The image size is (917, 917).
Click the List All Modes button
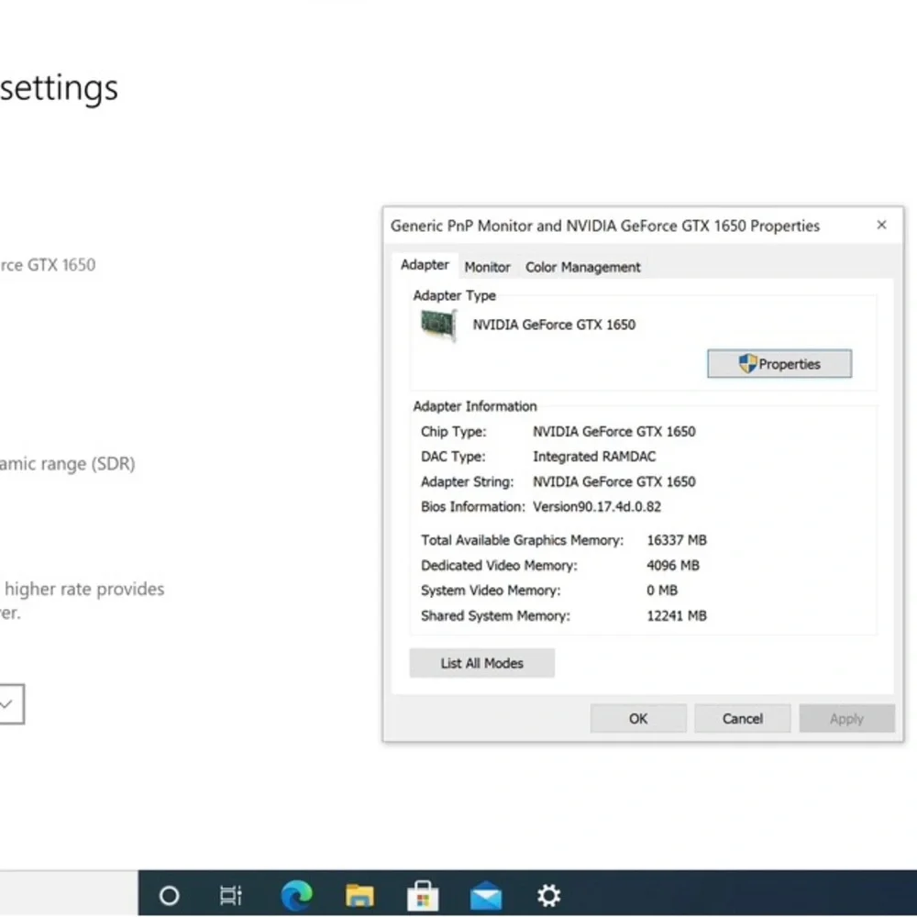click(482, 663)
